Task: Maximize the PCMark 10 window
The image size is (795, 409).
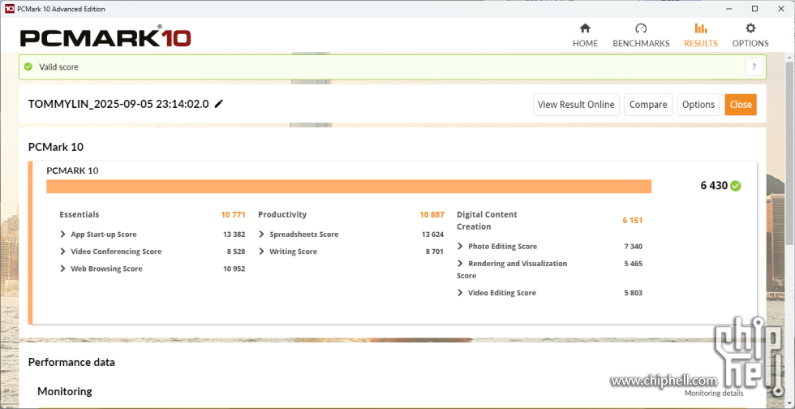Action: click(754, 9)
